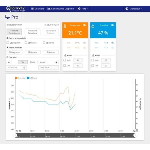Screen dimensions: 150x150
Task: Toggle eye icon in Temperatur header
Action: coord(84,25)
